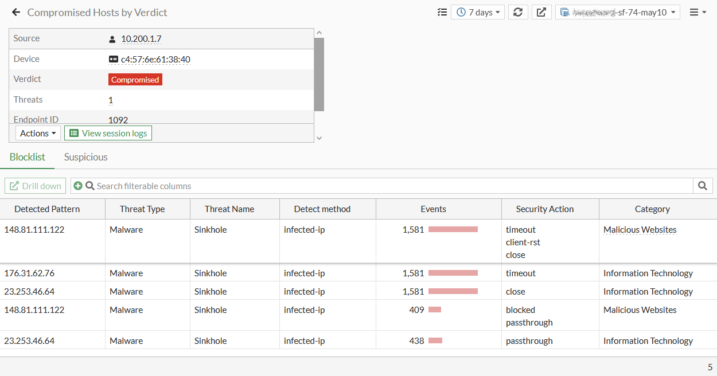Expand the sf-74-may10 device selector dropdown
717x376 pixels.
coord(672,12)
